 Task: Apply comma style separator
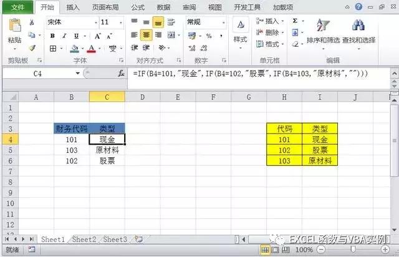pos(221,36)
